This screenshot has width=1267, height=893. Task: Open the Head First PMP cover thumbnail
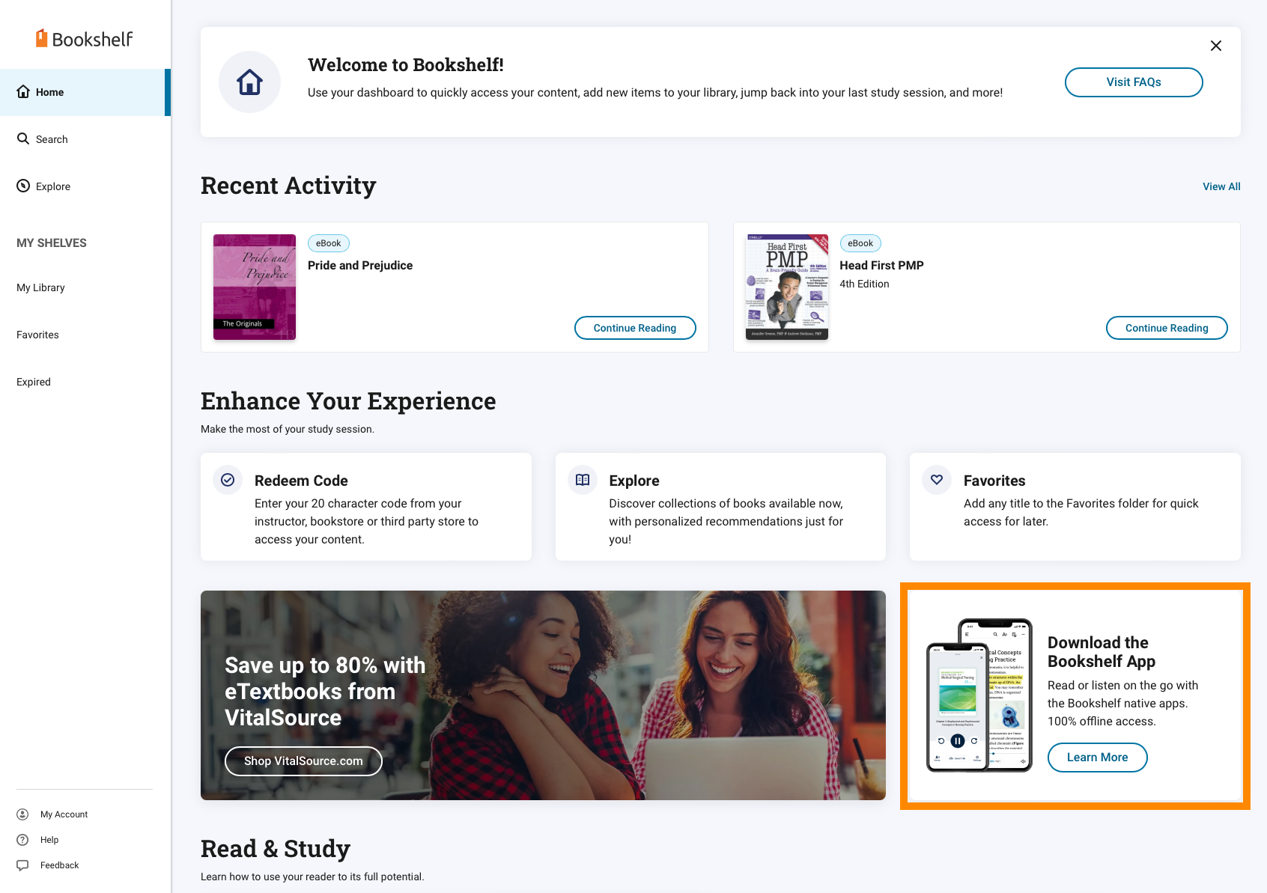[787, 287]
